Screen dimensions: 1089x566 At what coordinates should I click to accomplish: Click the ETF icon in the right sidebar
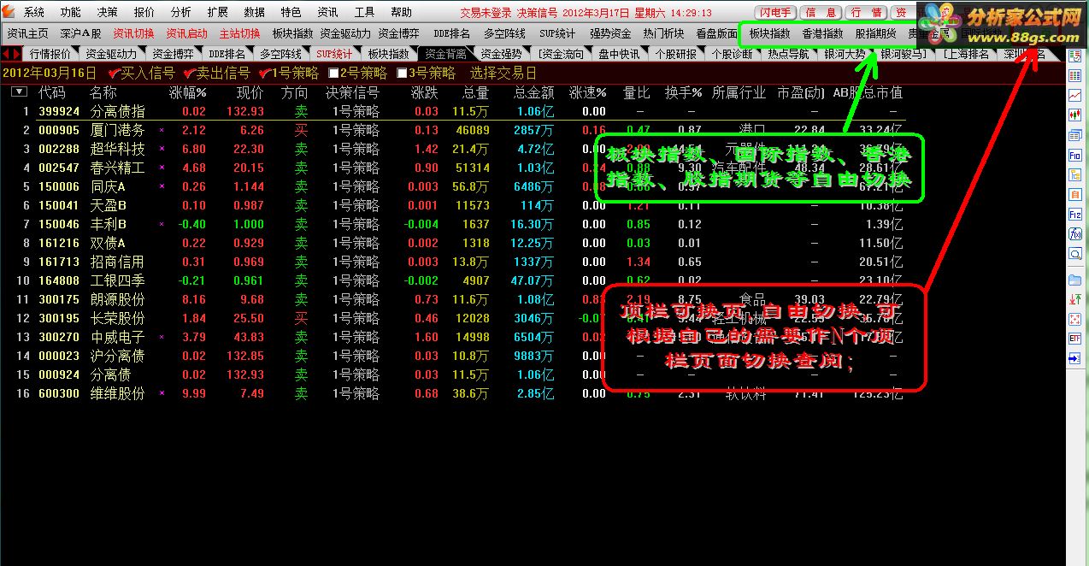[1074, 339]
